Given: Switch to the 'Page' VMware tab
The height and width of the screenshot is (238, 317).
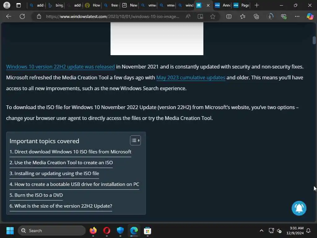Looking at the screenshot, I should pos(241,5).
